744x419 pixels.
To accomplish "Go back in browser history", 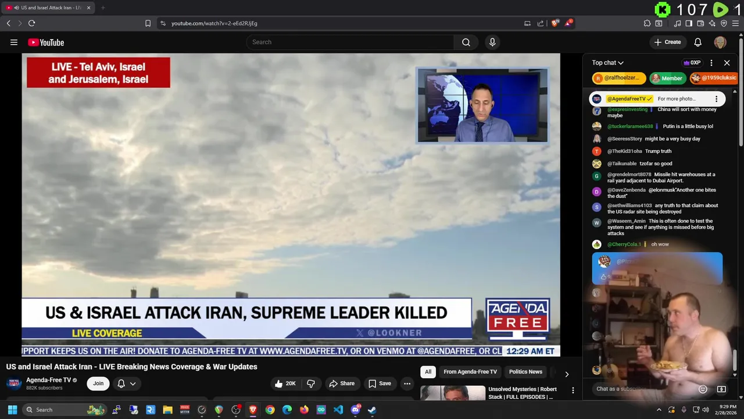I will pos(8,23).
